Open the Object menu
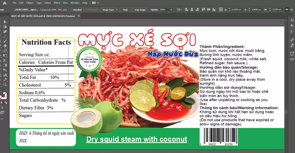The width and height of the screenshot is (295, 153). pos(30,3)
